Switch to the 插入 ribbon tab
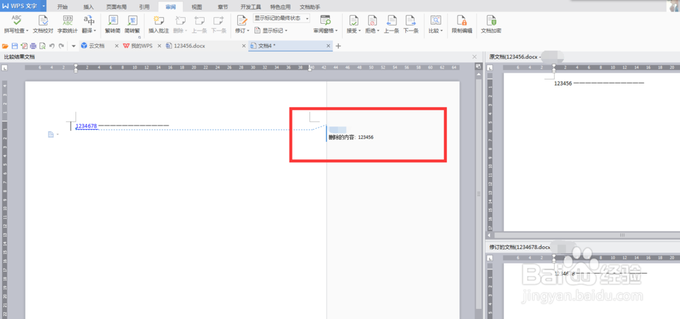 pyautogui.click(x=88, y=7)
